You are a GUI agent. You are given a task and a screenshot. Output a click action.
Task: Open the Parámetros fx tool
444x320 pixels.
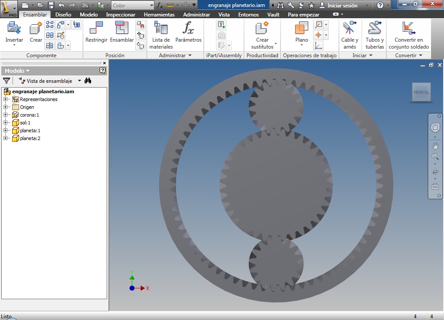coord(188,29)
